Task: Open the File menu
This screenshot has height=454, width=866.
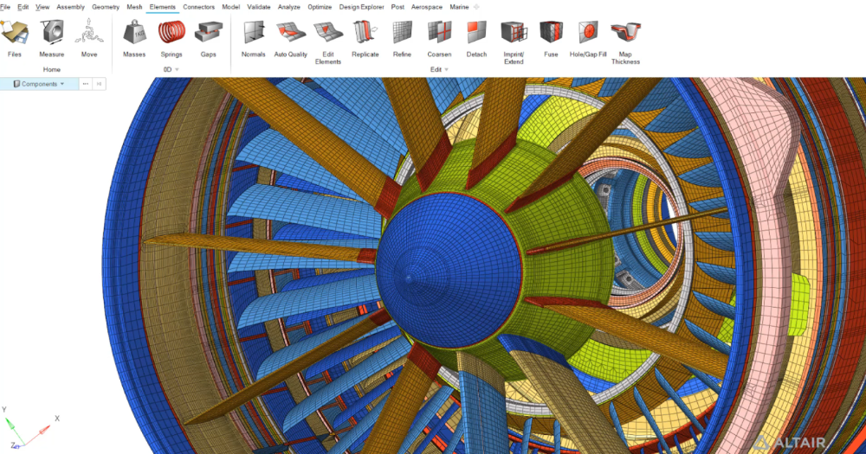Action: pos(5,7)
